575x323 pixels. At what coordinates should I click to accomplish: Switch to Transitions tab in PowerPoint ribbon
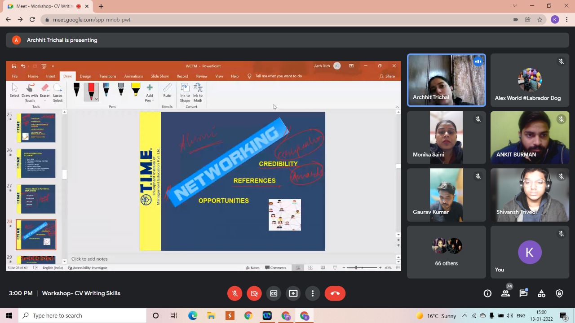[107, 76]
